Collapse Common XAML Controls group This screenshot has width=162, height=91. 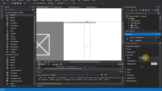click(x=5, y=12)
